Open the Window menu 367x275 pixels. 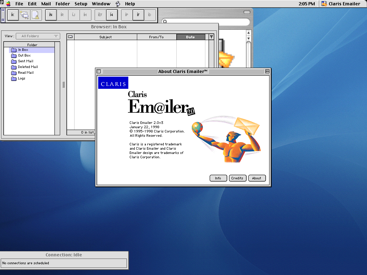click(101, 4)
